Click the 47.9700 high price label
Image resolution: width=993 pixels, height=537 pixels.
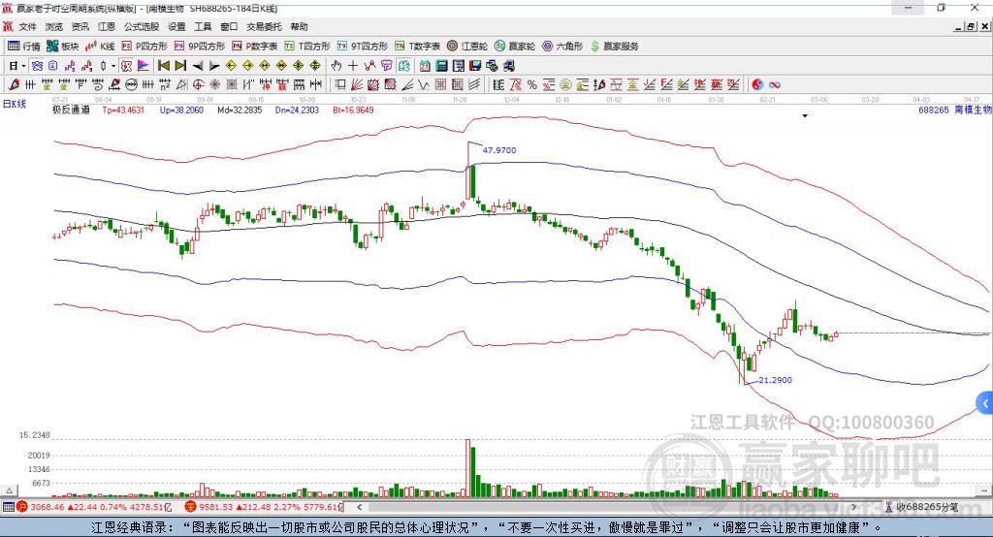499,150
